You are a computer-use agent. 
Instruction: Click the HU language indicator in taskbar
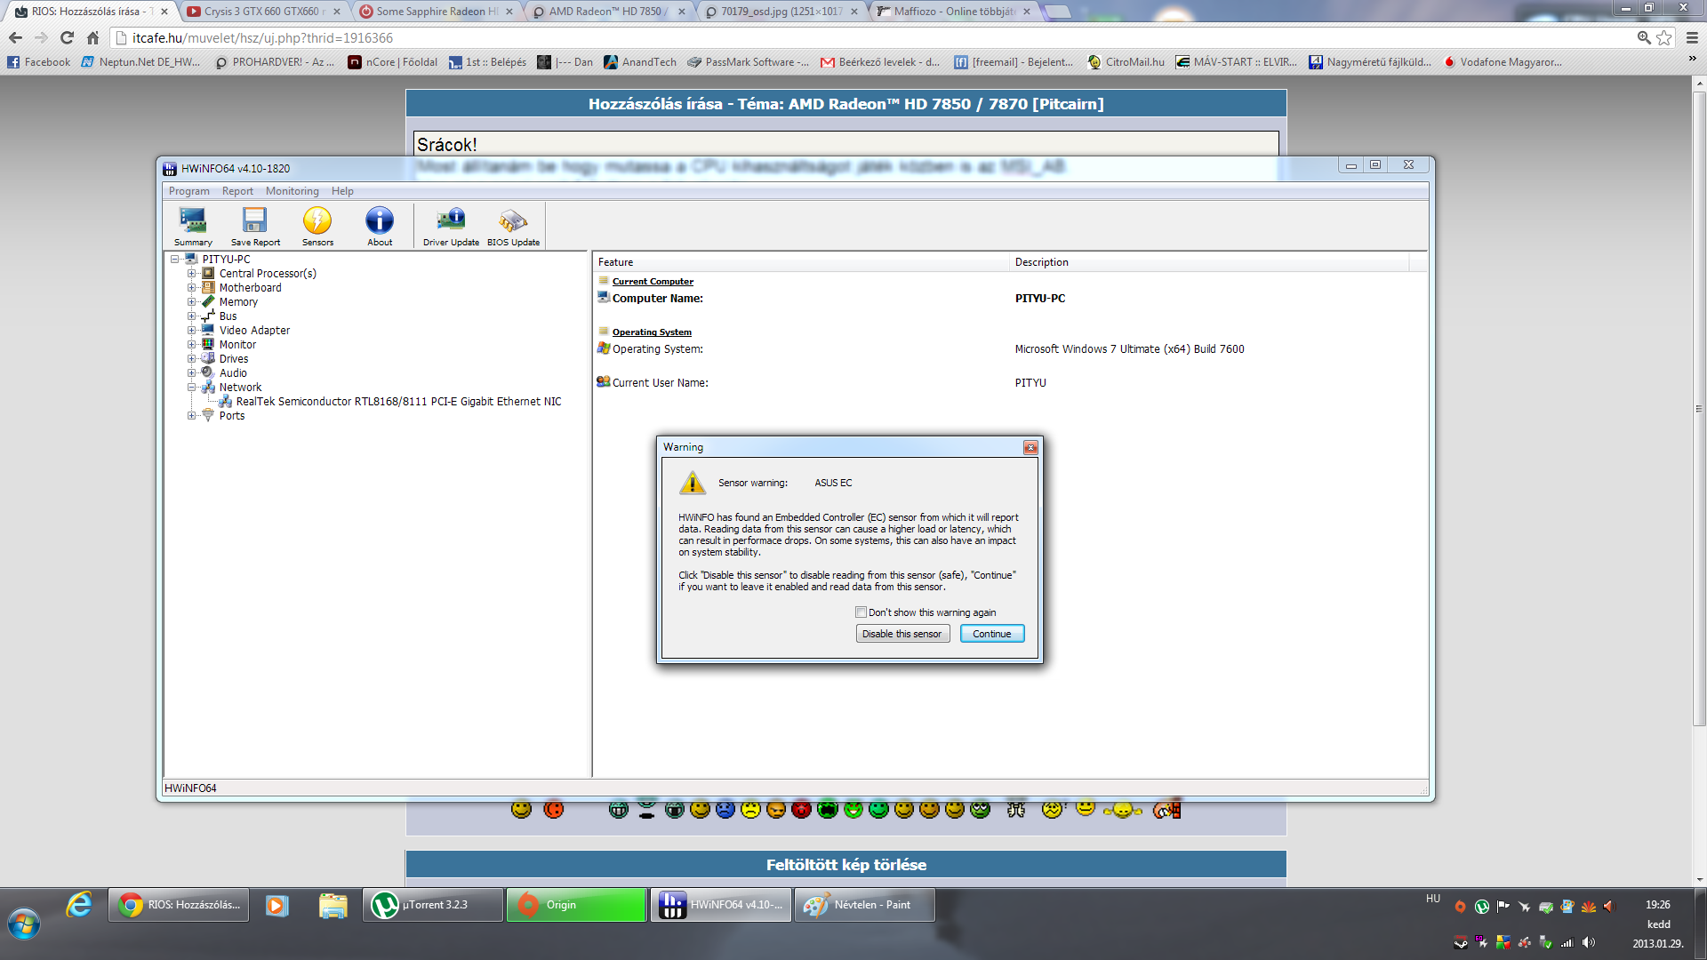point(1433,899)
